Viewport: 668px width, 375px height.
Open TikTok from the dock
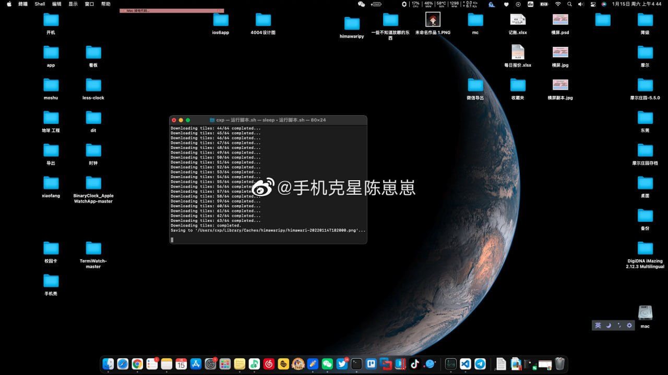tap(415, 364)
